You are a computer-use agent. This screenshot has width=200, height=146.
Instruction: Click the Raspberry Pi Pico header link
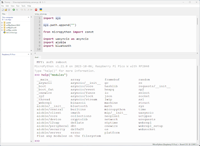[8, 54]
